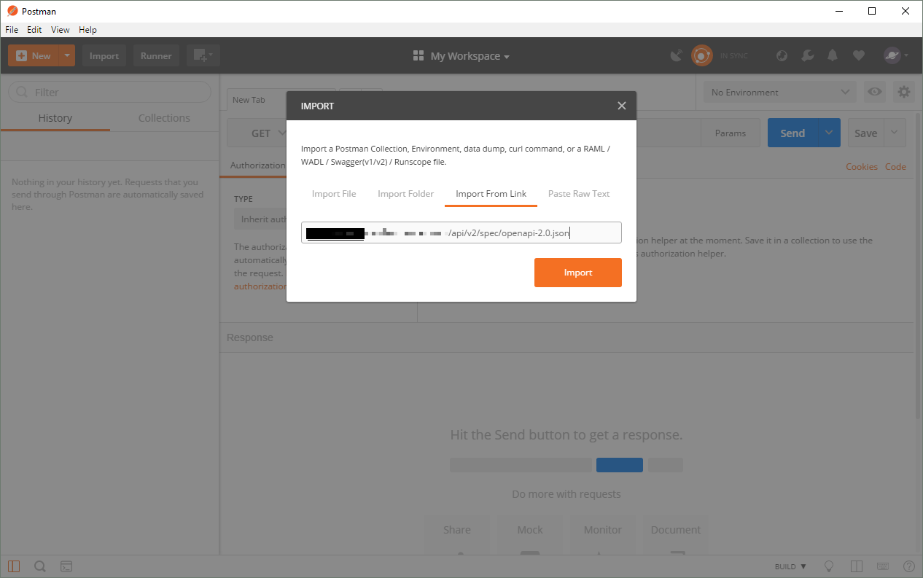Open the Runner
This screenshot has height=578, width=923.
[156, 56]
